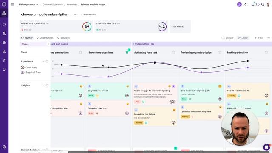Open the three-dot menu next to Filter

[268, 38]
